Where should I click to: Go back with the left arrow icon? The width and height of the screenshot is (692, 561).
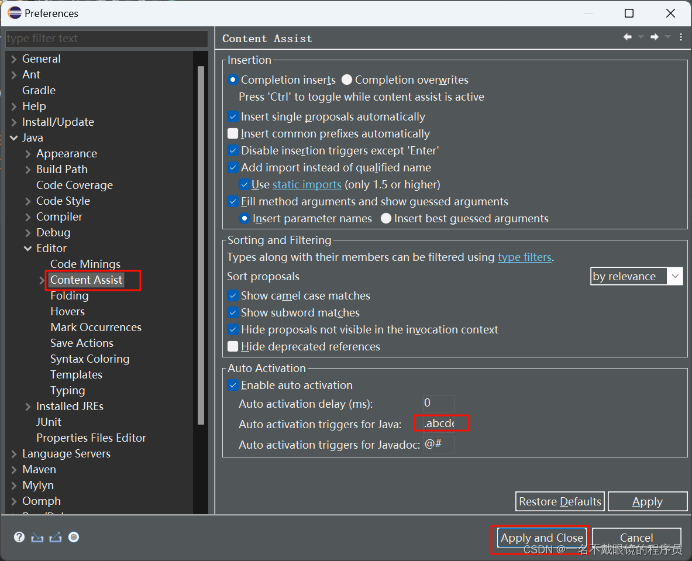click(627, 37)
